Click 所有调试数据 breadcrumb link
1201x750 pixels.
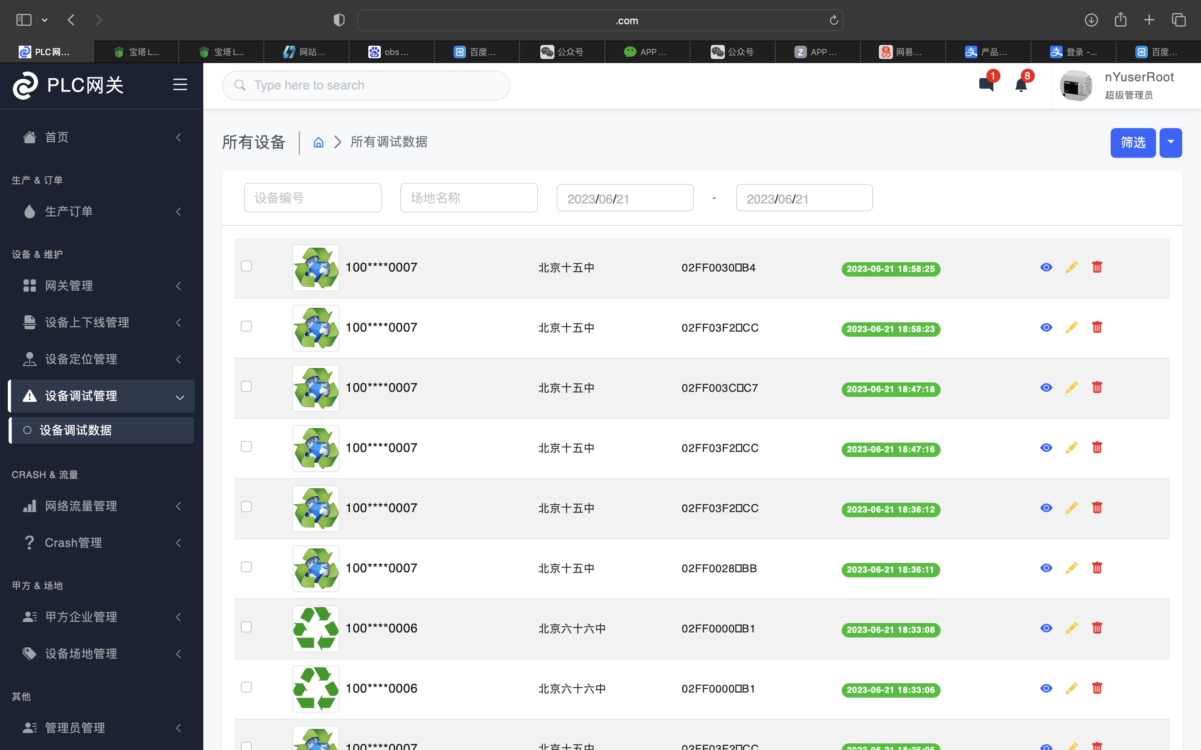(x=389, y=141)
